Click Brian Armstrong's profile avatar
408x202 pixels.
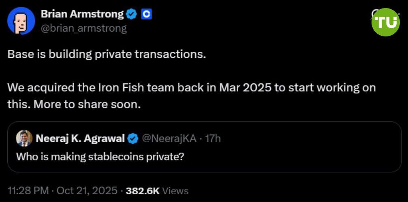(x=21, y=21)
